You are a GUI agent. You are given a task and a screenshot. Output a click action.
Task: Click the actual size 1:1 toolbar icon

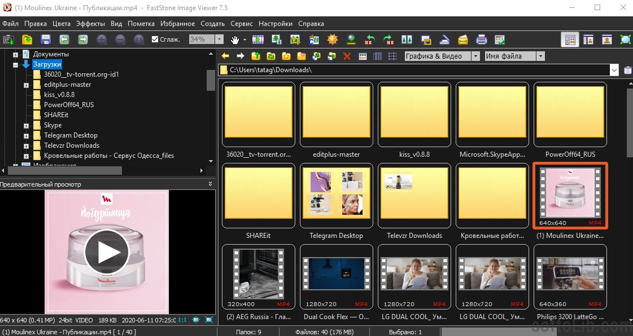(x=138, y=39)
